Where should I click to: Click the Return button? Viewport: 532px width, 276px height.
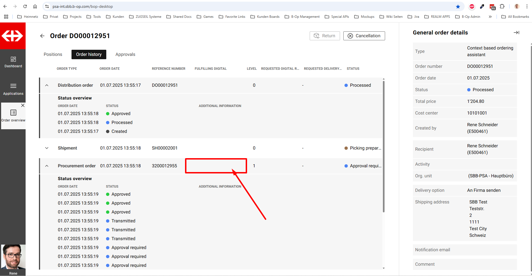tap(324, 36)
